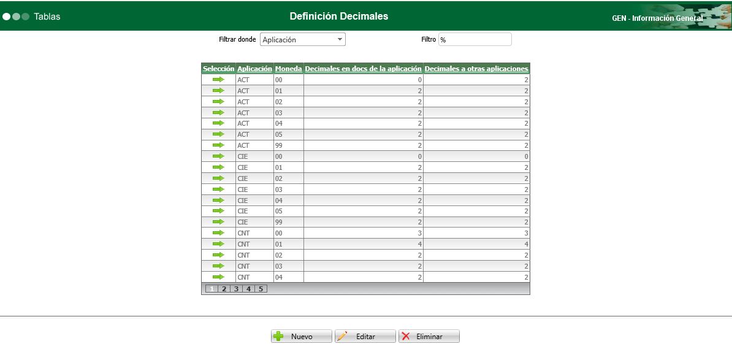Open the Tablas menu in header
The image size is (732, 360).
pyautogui.click(x=47, y=17)
